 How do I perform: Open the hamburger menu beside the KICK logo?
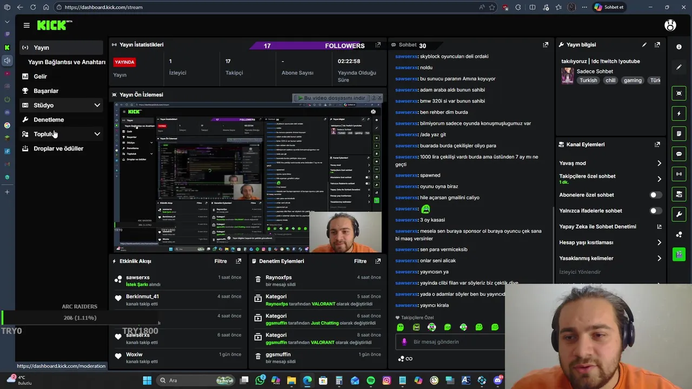26,25
